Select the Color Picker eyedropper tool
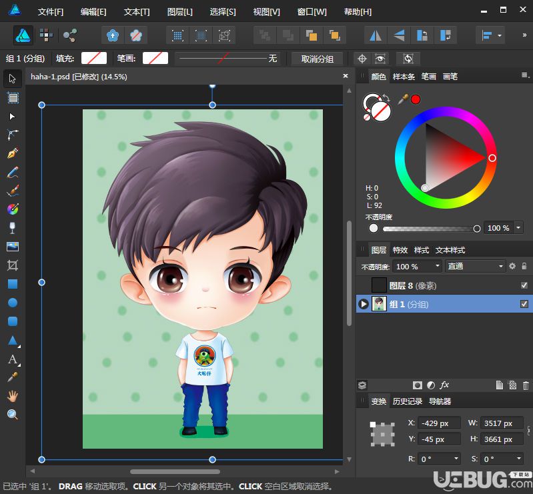The height and width of the screenshot is (494, 533). [x=13, y=377]
